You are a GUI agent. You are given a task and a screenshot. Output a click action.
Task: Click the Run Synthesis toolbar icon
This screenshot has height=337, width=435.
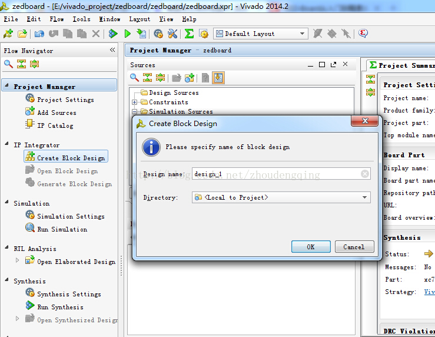click(113, 34)
